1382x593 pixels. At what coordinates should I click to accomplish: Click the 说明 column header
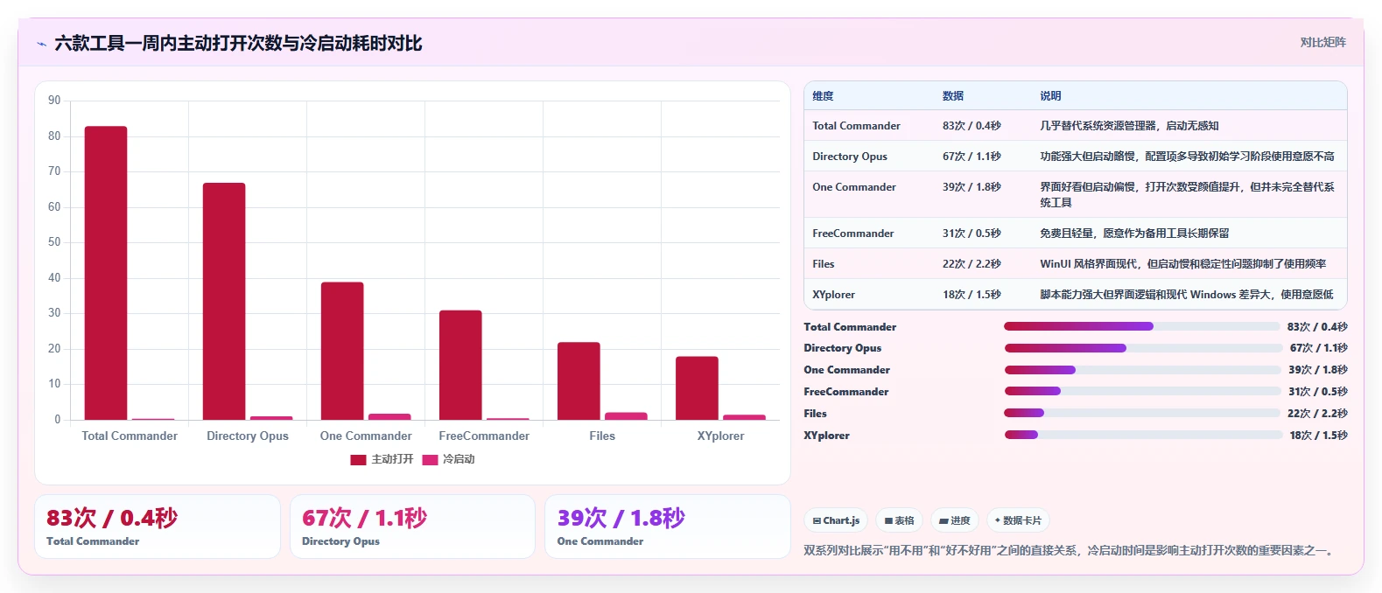(x=1050, y=96)
